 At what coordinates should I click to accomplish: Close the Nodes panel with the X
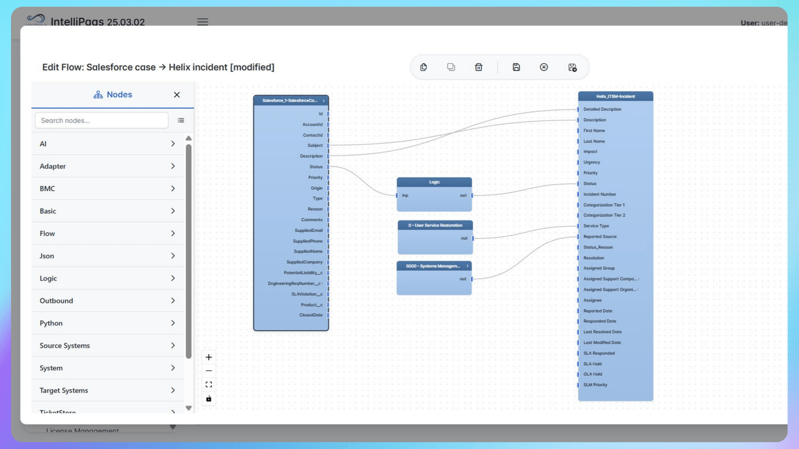point(176,95)
